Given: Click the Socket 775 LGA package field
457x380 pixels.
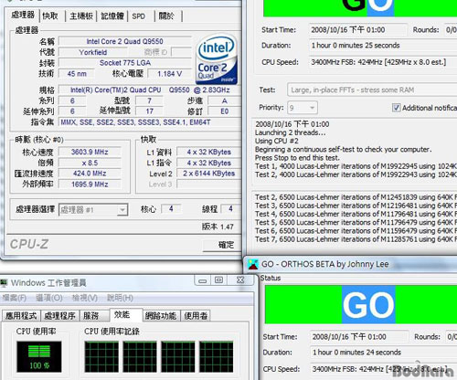Looking at the screenshot, I should click(125, 63).
